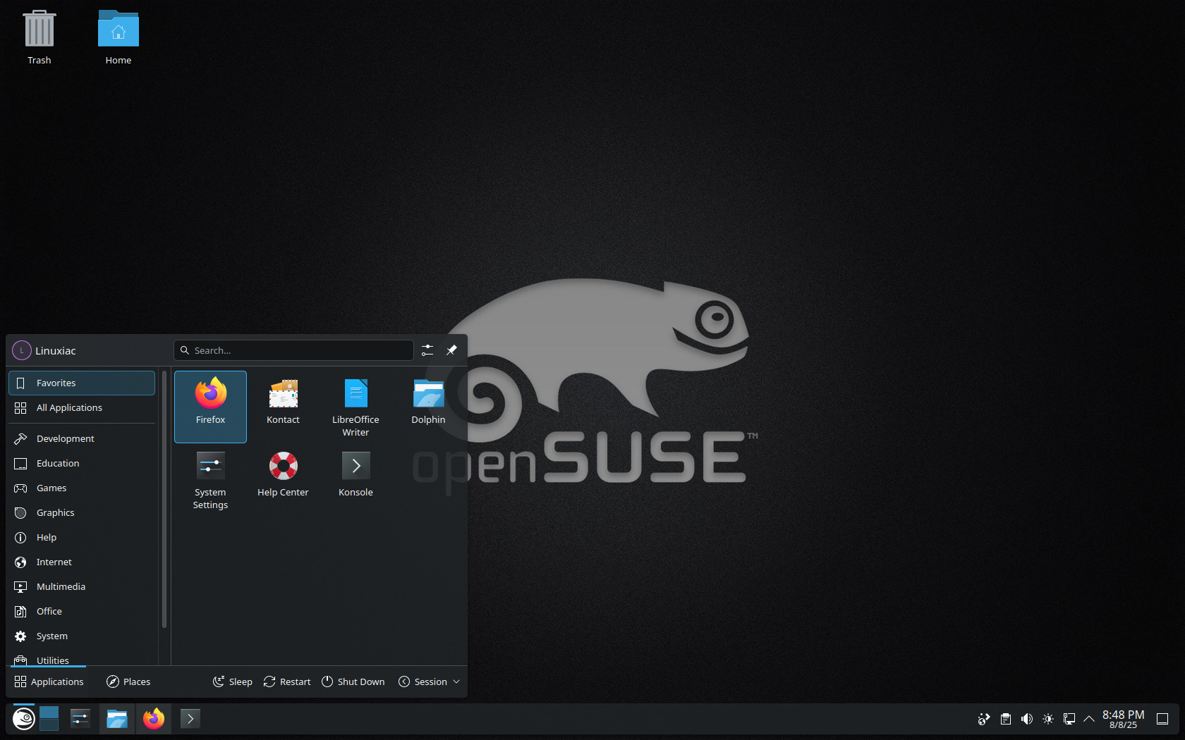The height and width of the screenshot is (740, 1185).
Task: Open the Games category
Action: point(82,488)
